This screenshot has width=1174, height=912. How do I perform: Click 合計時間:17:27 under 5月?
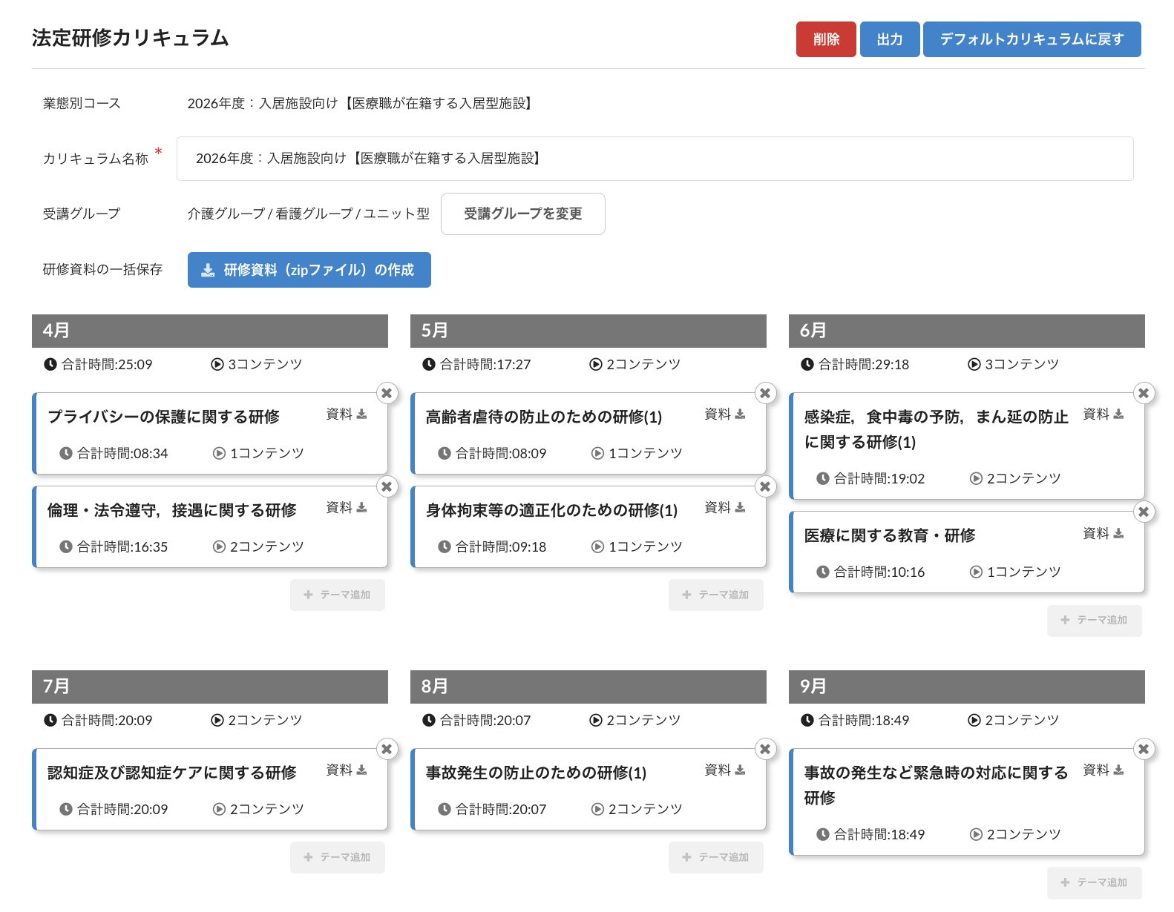pyautogui.click(x=476, y=364)
